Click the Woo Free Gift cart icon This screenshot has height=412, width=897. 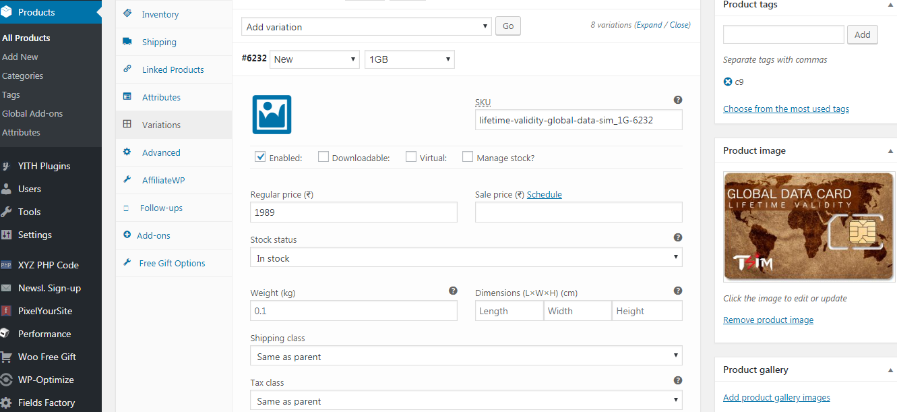pyautogui.click(x=7, y=357)
